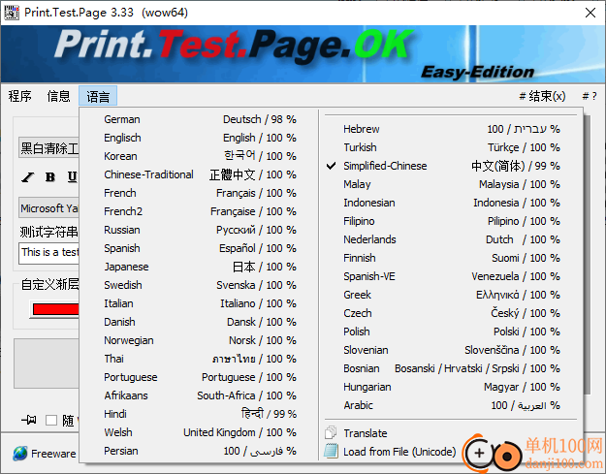Image resolution: width=606 pixels, height=474 pixels.
Task: Open the 信息 menu
Action: tap(59, 96)
